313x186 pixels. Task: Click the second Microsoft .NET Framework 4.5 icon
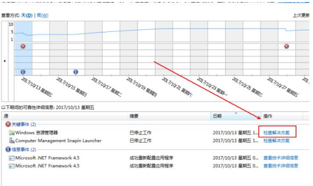[12, 166]
